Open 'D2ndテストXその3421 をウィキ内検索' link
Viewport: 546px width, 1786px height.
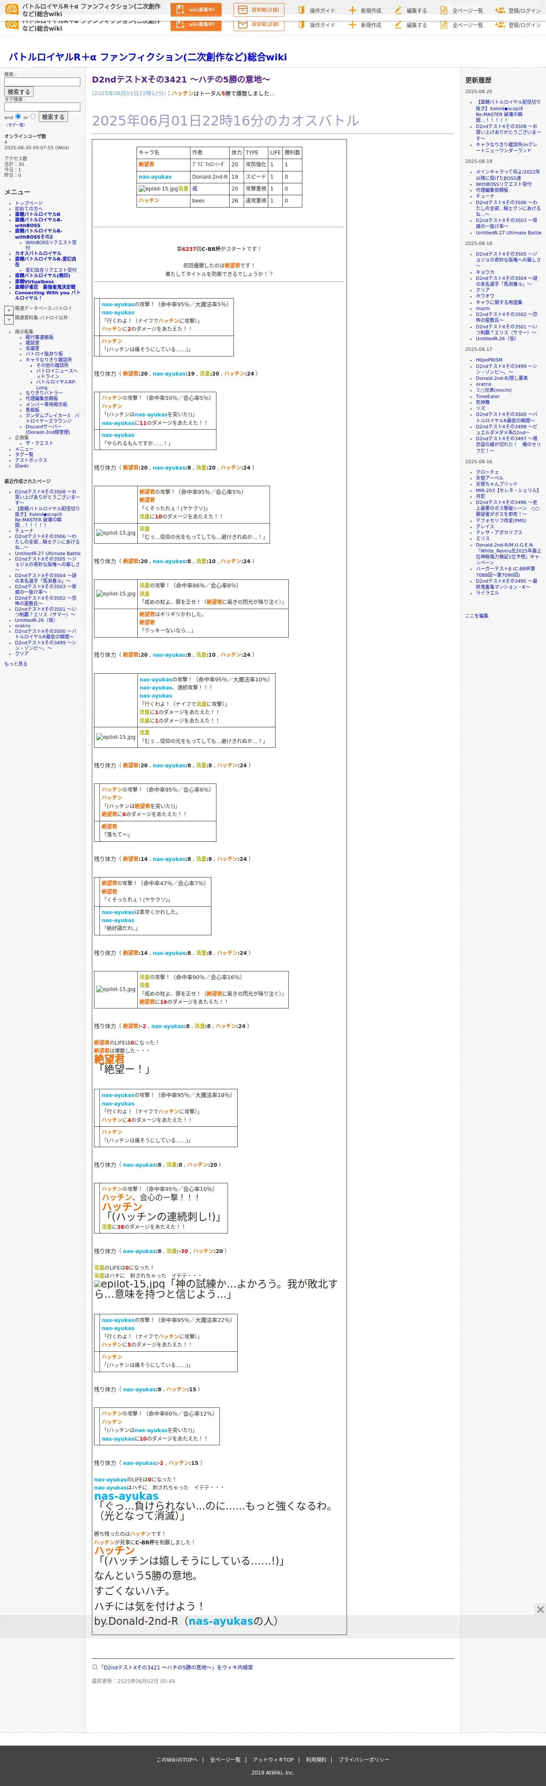[x=177, y=1667]
